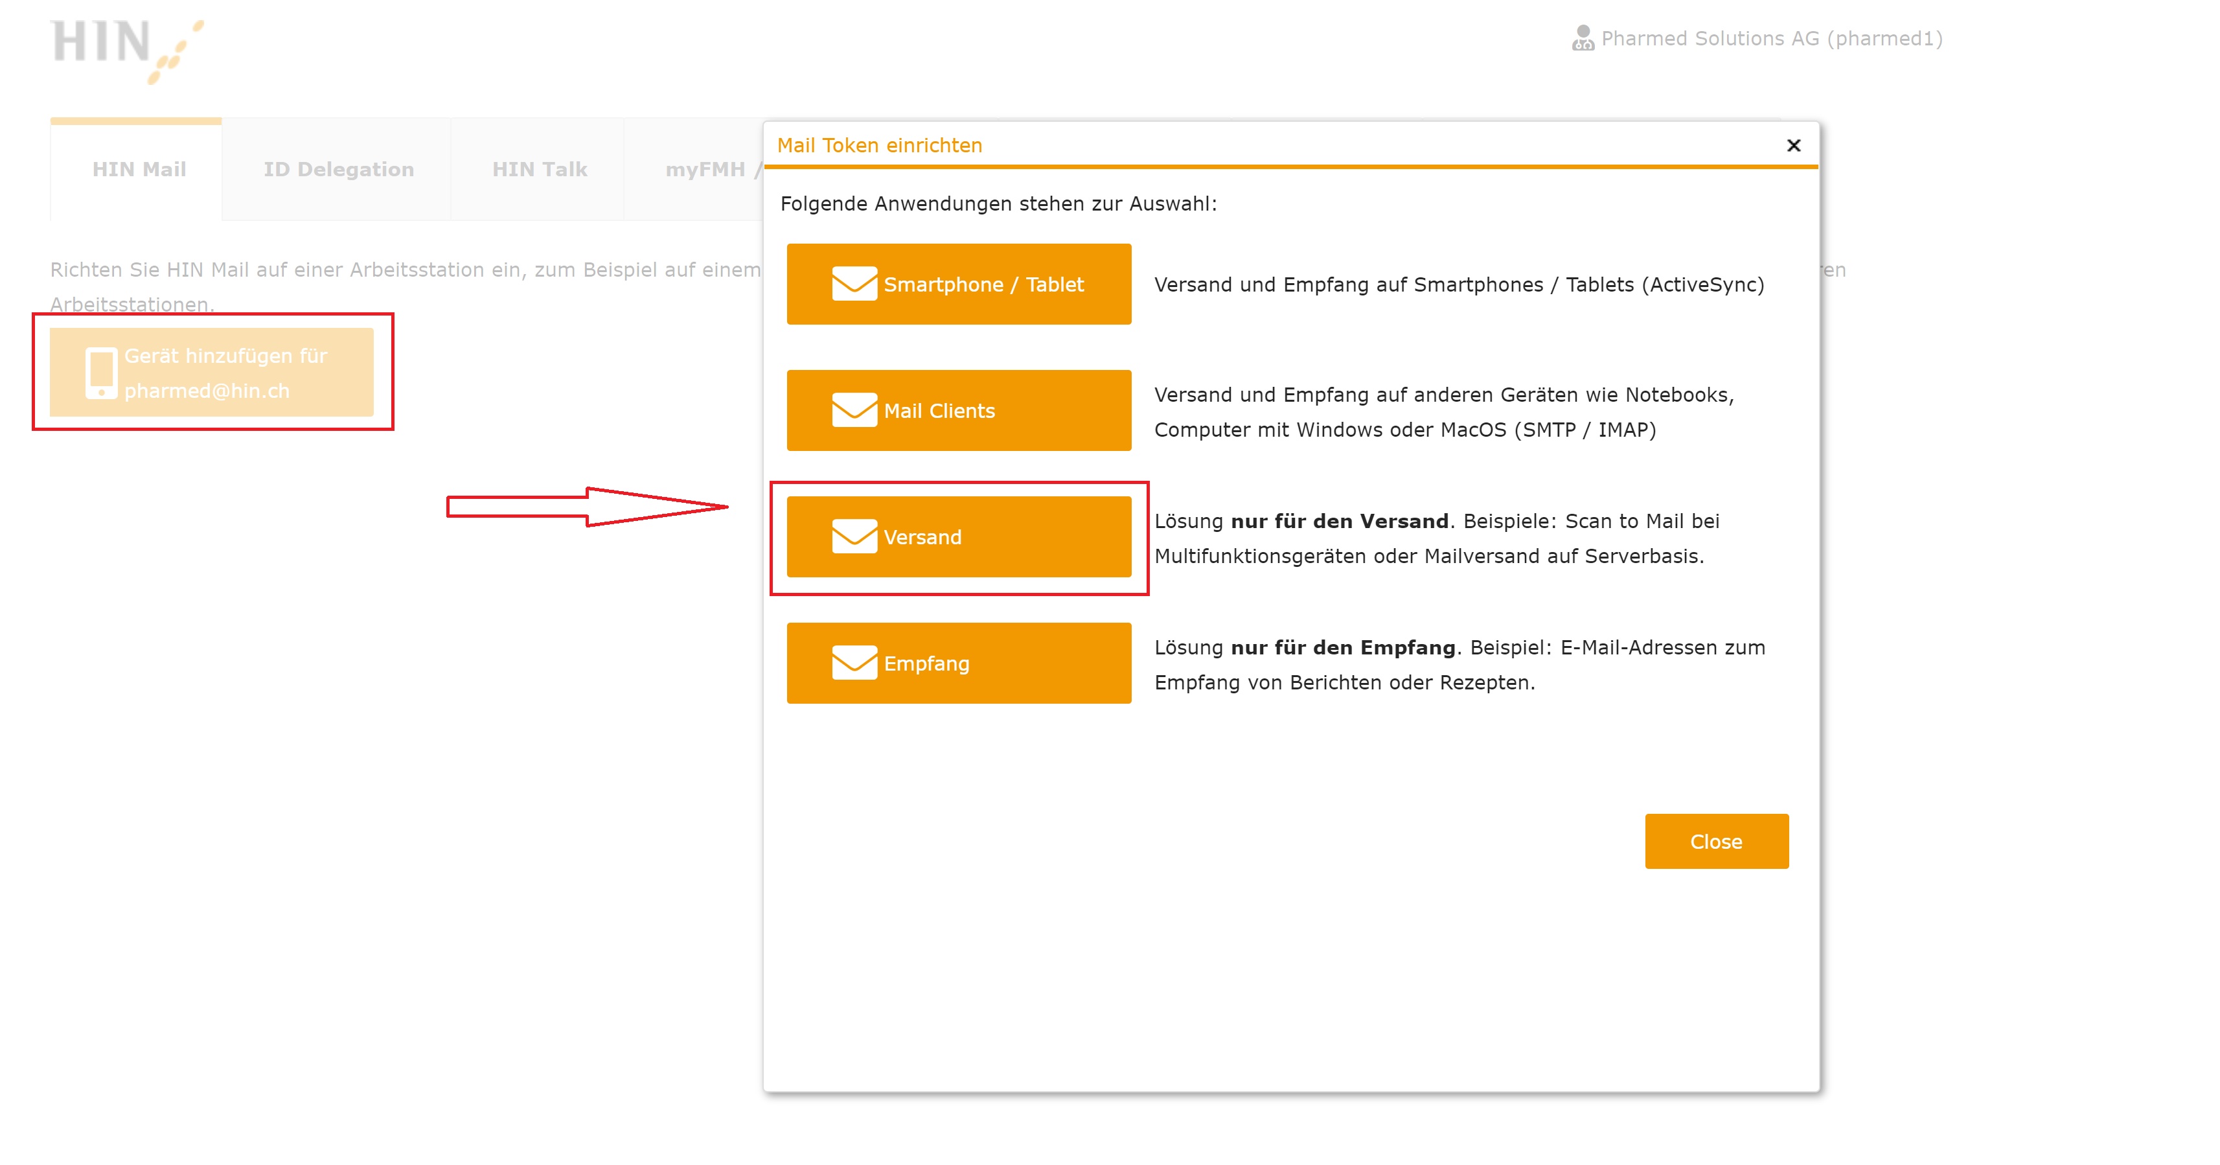Click the 'nur für den Versand' description
The height and width of the screenshot is (1165, 2220).
coord(1437,538)
